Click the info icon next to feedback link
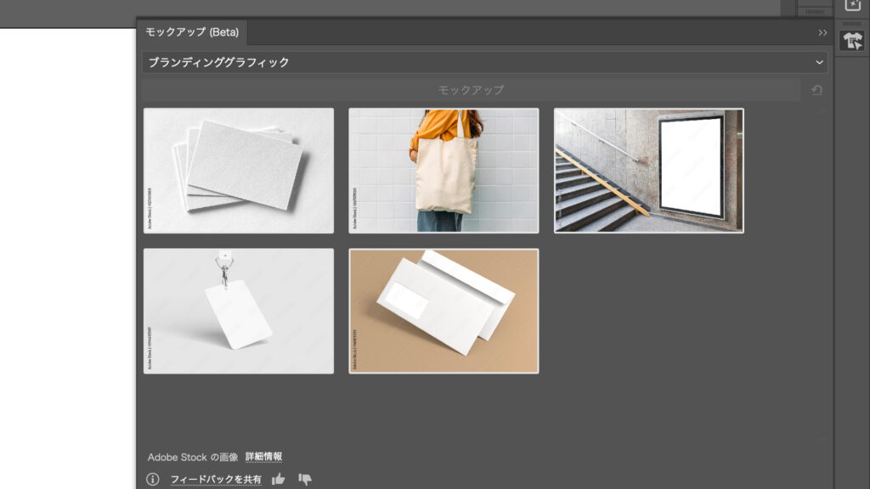This screenshot has width=870, height=489. pyautogui.click(x=152, y=478)
